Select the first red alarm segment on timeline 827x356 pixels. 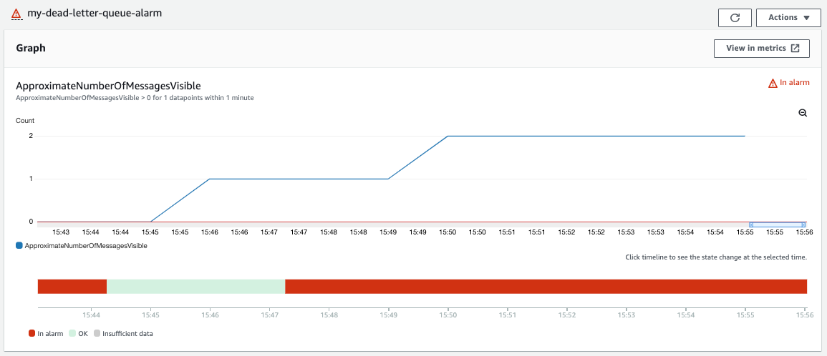pos(72,287)
